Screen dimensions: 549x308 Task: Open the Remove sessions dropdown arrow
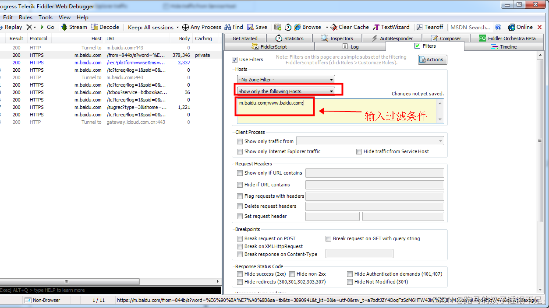pyautogui.click(x=35, y=27)
